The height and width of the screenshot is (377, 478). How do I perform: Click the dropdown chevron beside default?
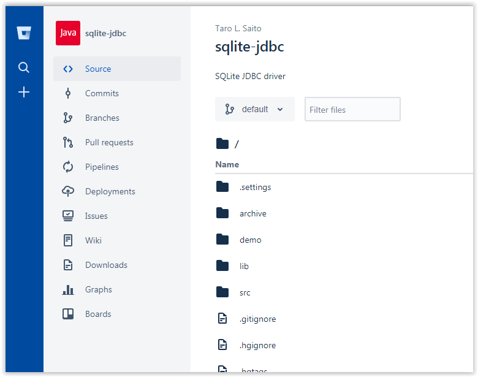click(280, 109)
